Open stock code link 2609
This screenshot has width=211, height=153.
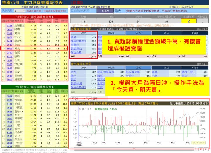[x=10, y=30]
